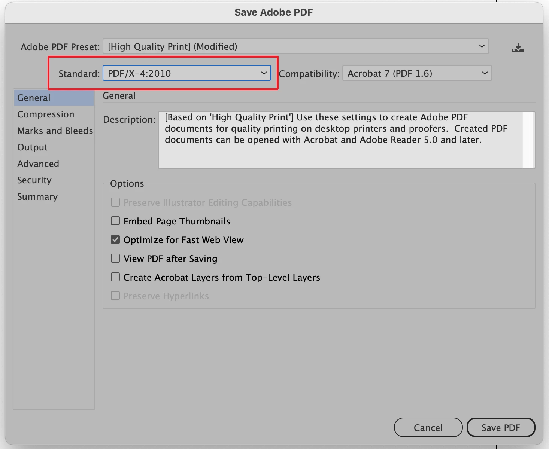Screen dimensions: 549x449
Task: View the Summary section
Action: tap(54, 197)
